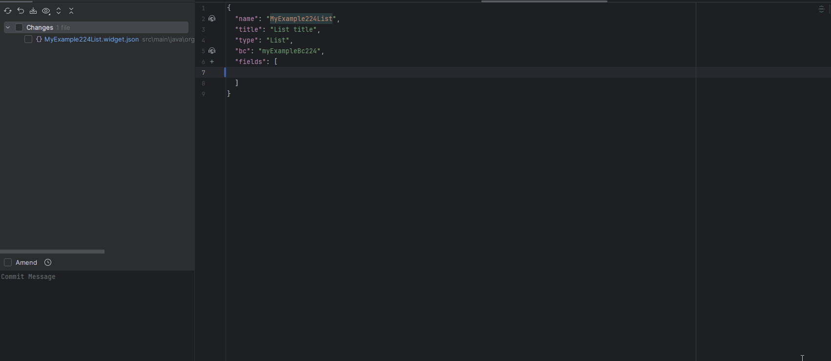Click the Collapse All icon in commit toolbar
Image resolution: width=831 pixels, height=361 pixels.
71,11
